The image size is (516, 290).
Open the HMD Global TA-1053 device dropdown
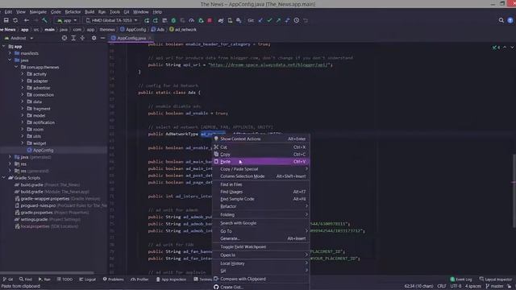(111, 20)
